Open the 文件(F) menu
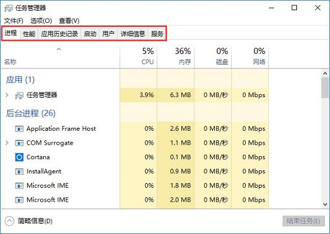330x234 pixels. (13, 20)
